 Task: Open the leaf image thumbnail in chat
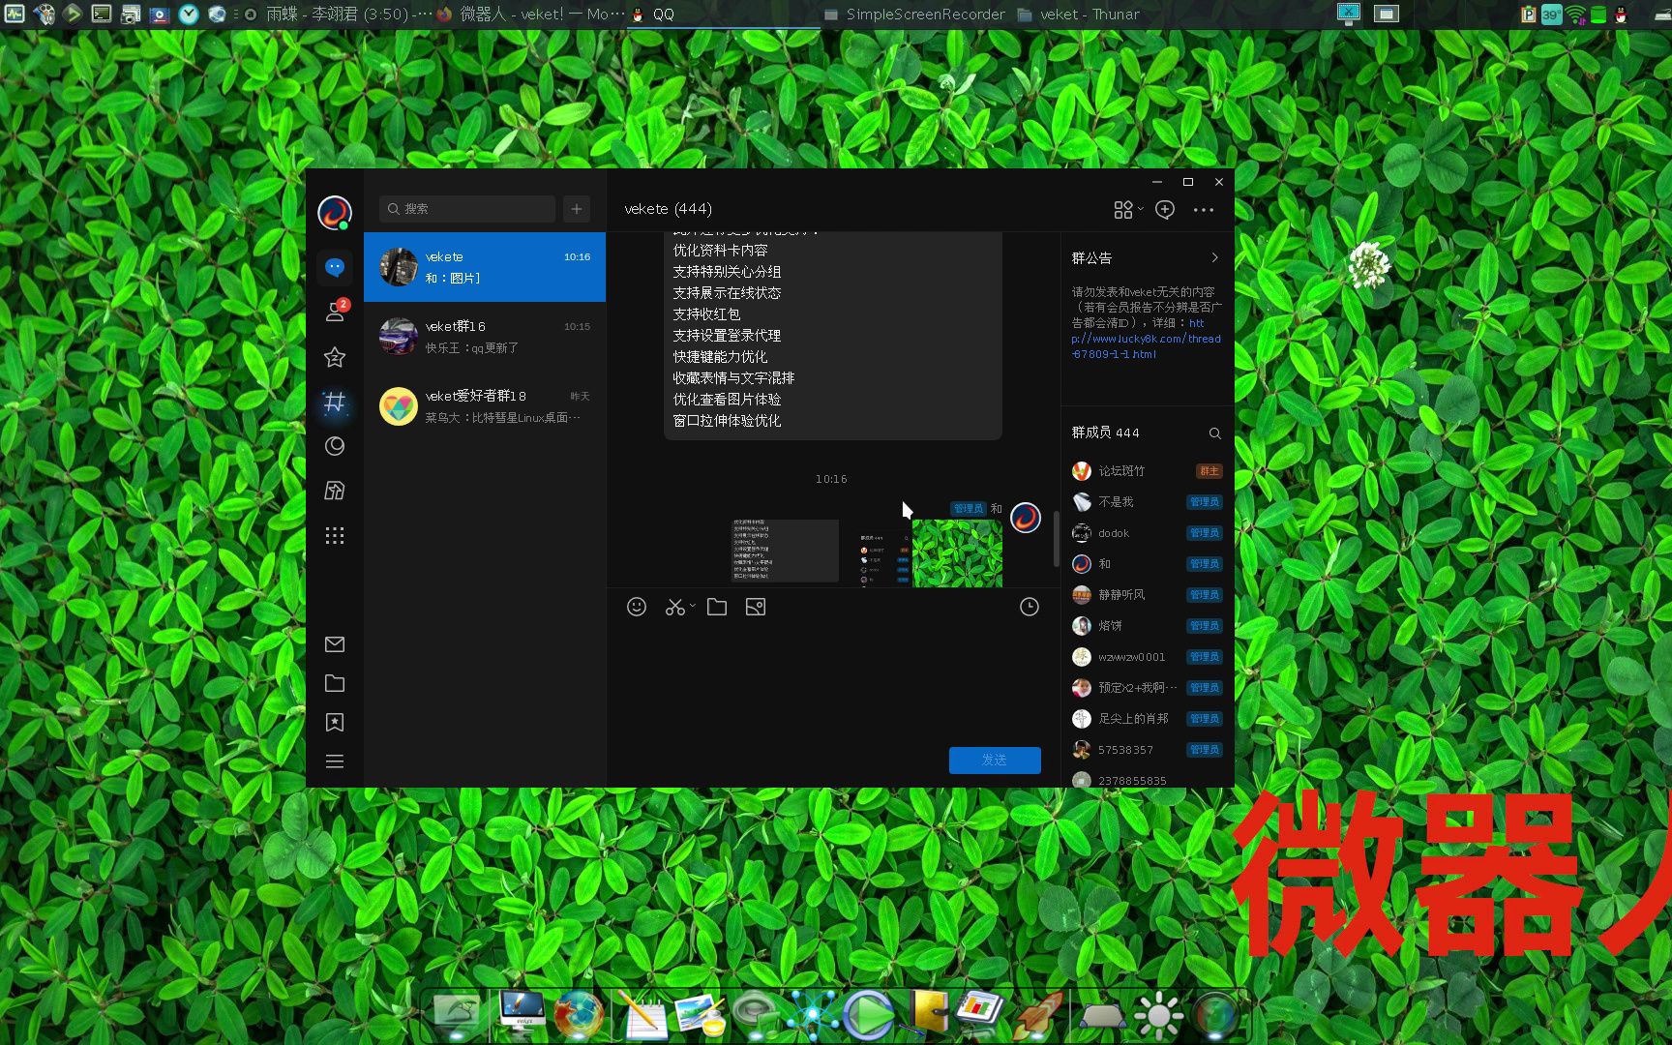pos(957,553)
